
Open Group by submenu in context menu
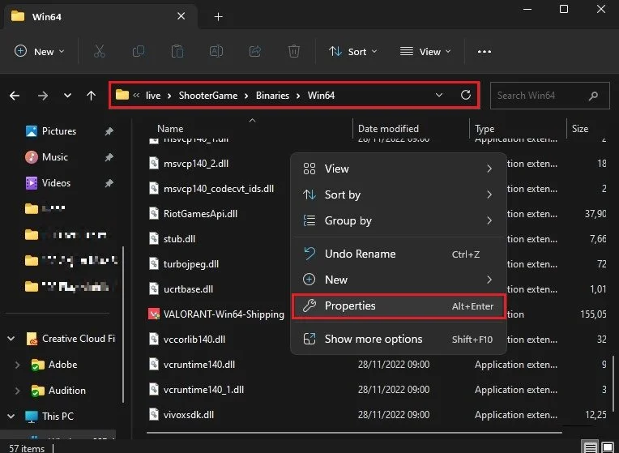tap(399, 220)
